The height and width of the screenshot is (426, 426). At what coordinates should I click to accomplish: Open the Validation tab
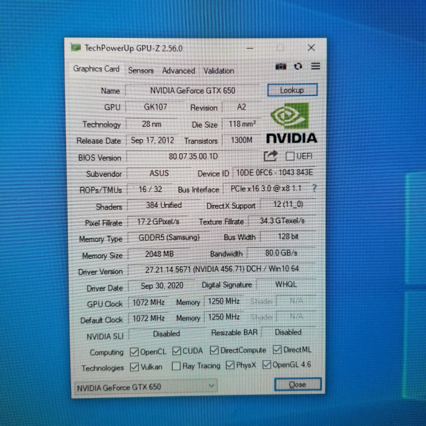(x=219, y=71)
